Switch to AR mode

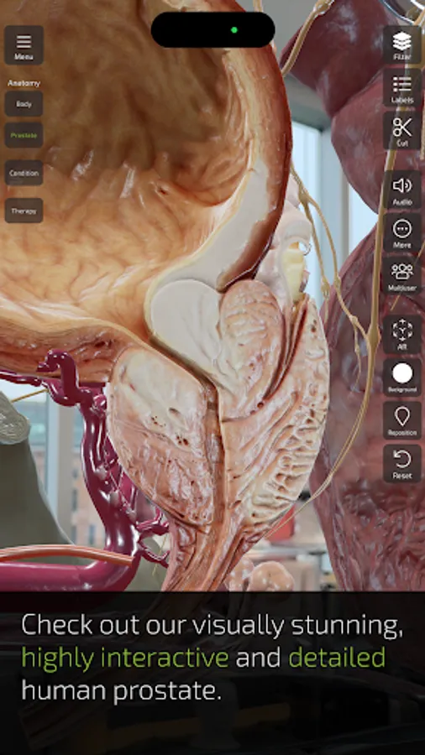click(x=401, y=334)
